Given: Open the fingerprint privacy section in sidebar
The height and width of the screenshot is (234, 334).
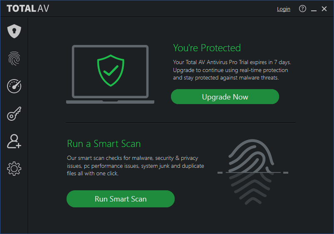Looking at the screenshot, I should pyautogui.click(x=14, y=59).
